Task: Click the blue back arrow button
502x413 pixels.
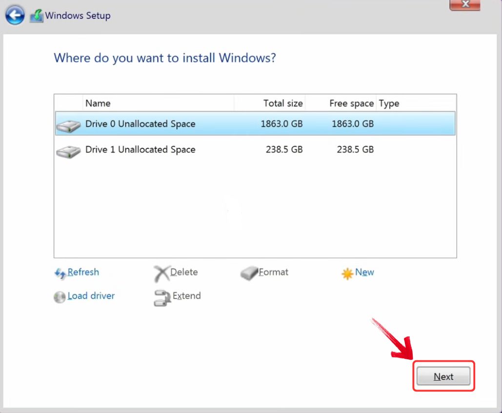Action: [15, 15]
